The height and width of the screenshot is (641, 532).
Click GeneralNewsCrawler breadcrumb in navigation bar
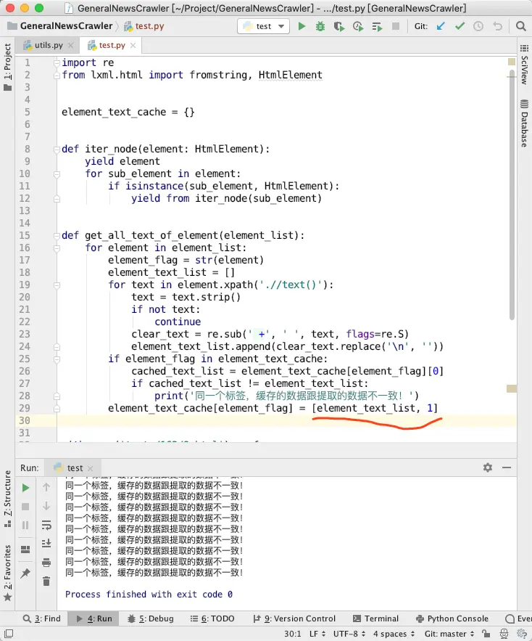pos(60,26)
